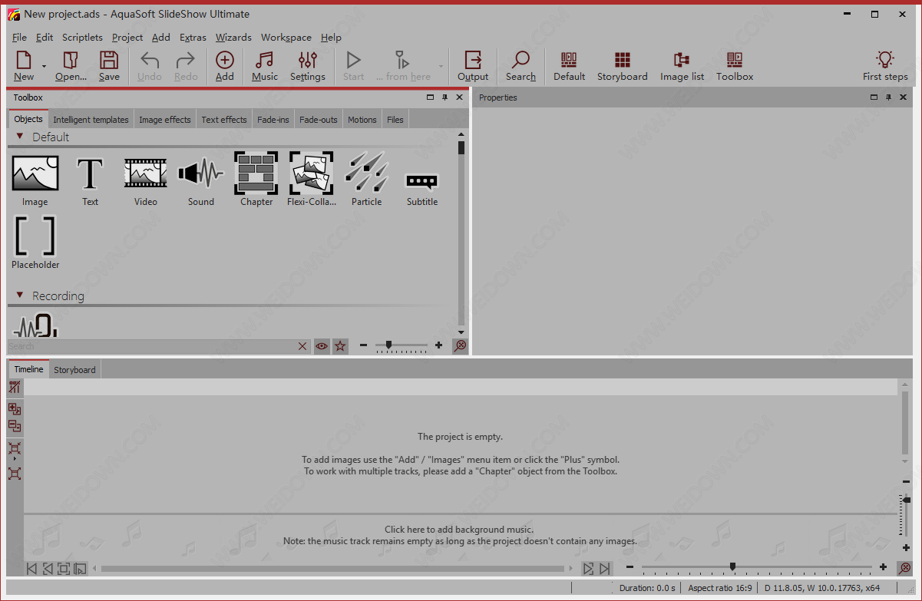Clear the Toolbox search with X
Screen dimensions: 922x601
pyautogui.click(x=302, y=346)
